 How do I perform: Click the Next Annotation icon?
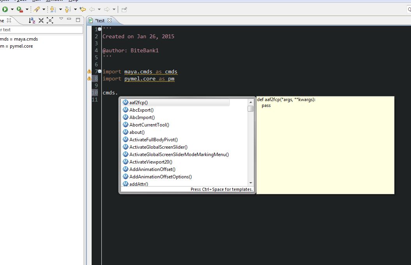point(53,9)
